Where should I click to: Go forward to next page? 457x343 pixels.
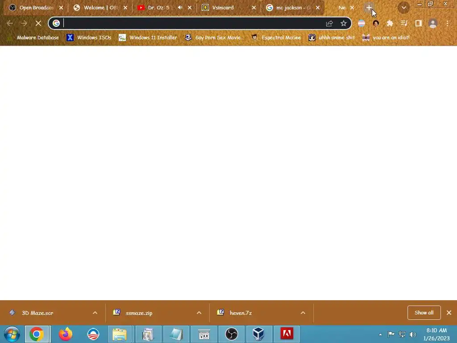coord(24,23)
